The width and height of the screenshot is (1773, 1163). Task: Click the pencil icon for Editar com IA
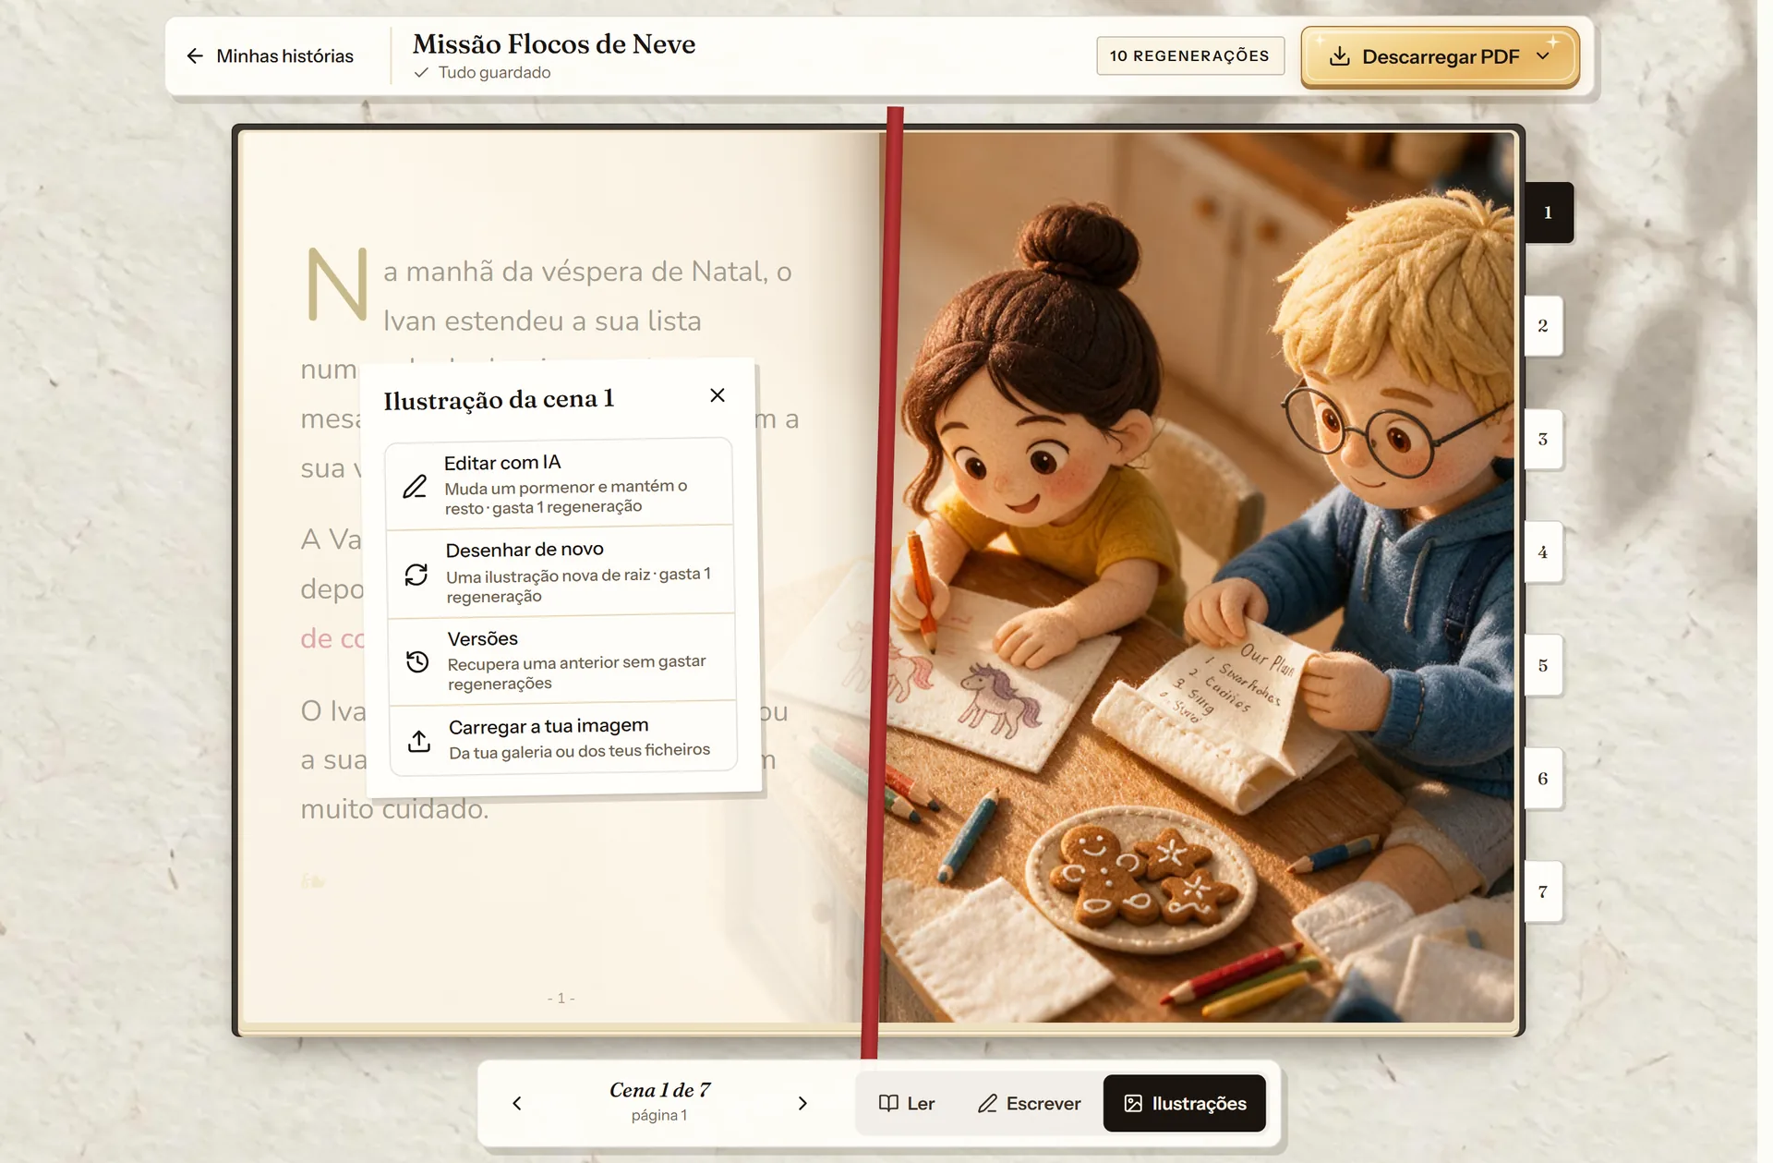(415, 486)
